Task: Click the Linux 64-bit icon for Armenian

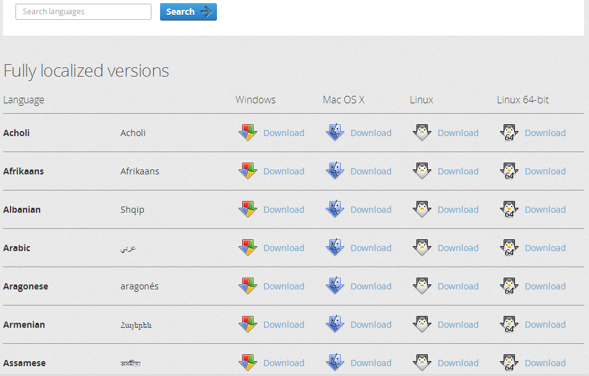Action: pos(509,324)
